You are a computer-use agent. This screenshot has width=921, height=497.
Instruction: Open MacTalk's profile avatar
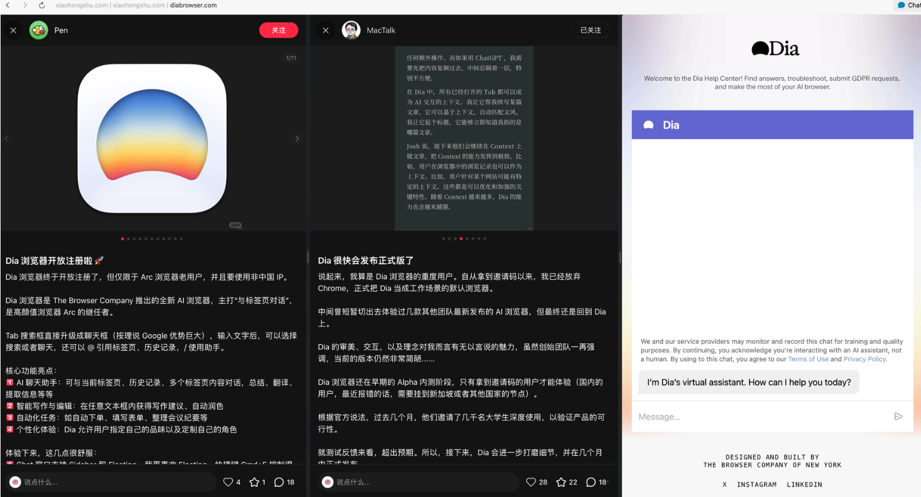pyautogui.click(x=351, y=30)
